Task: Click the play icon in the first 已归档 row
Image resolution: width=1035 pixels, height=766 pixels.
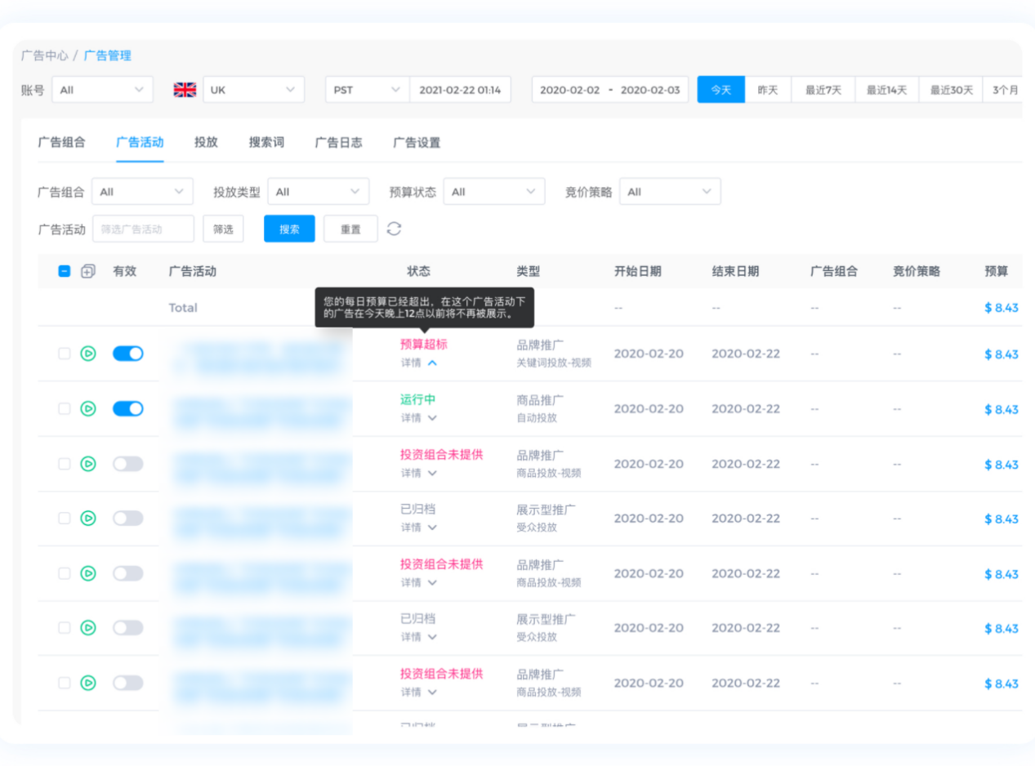Action: [88, 519]
